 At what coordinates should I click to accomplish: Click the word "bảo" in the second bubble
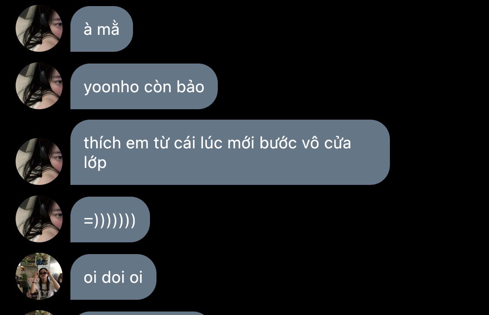[190, 87]
